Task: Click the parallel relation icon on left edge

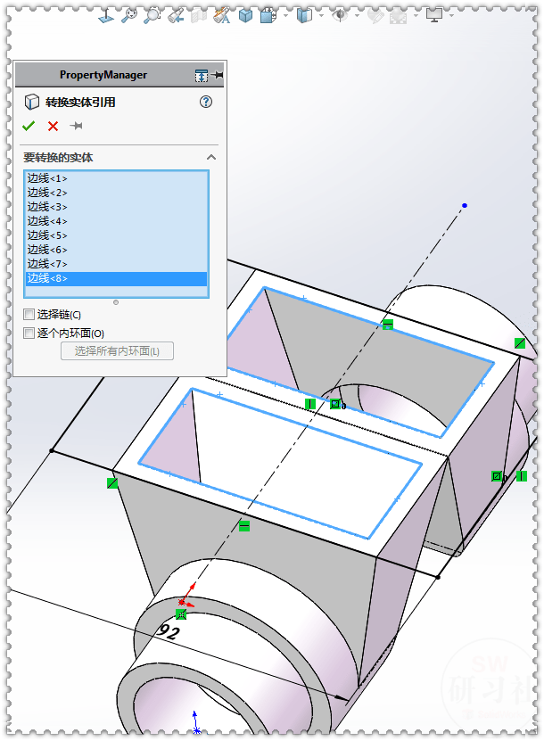Action: click(x=112, y=483)
